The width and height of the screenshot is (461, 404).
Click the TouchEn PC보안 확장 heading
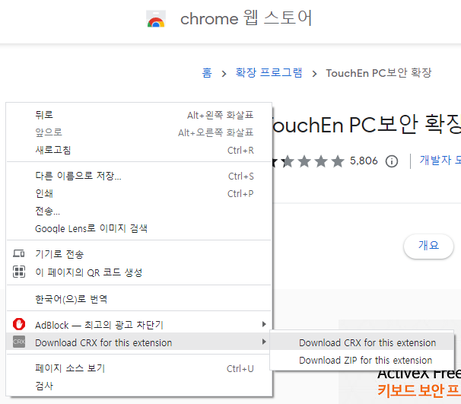click(x=366, y=125)
